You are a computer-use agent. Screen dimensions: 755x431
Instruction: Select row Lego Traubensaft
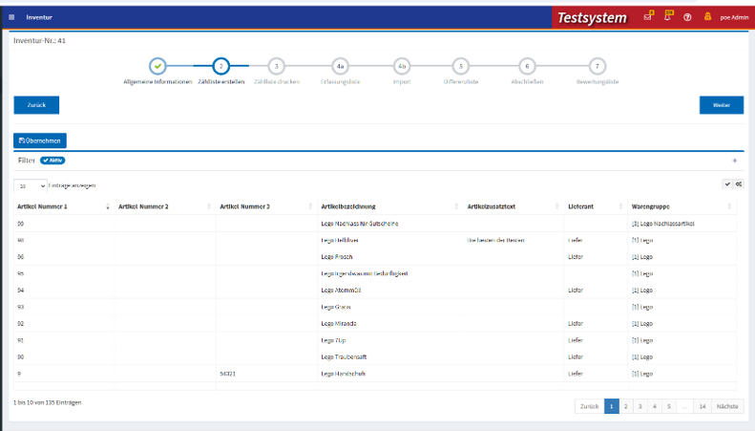click(375, 357)
